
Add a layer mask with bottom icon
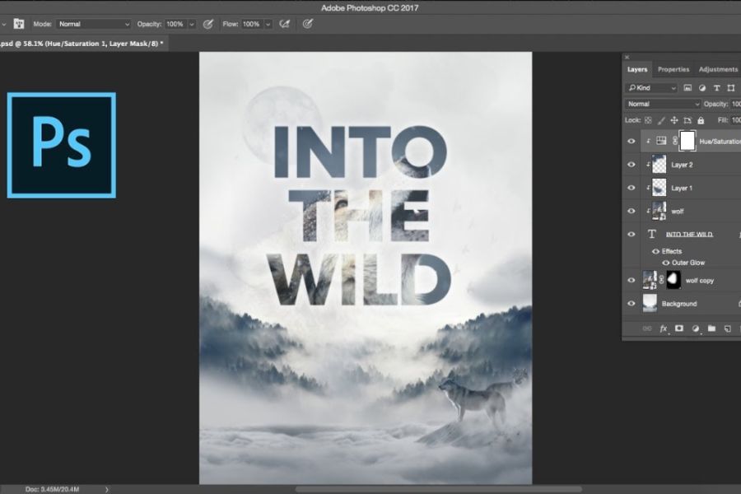679,328
